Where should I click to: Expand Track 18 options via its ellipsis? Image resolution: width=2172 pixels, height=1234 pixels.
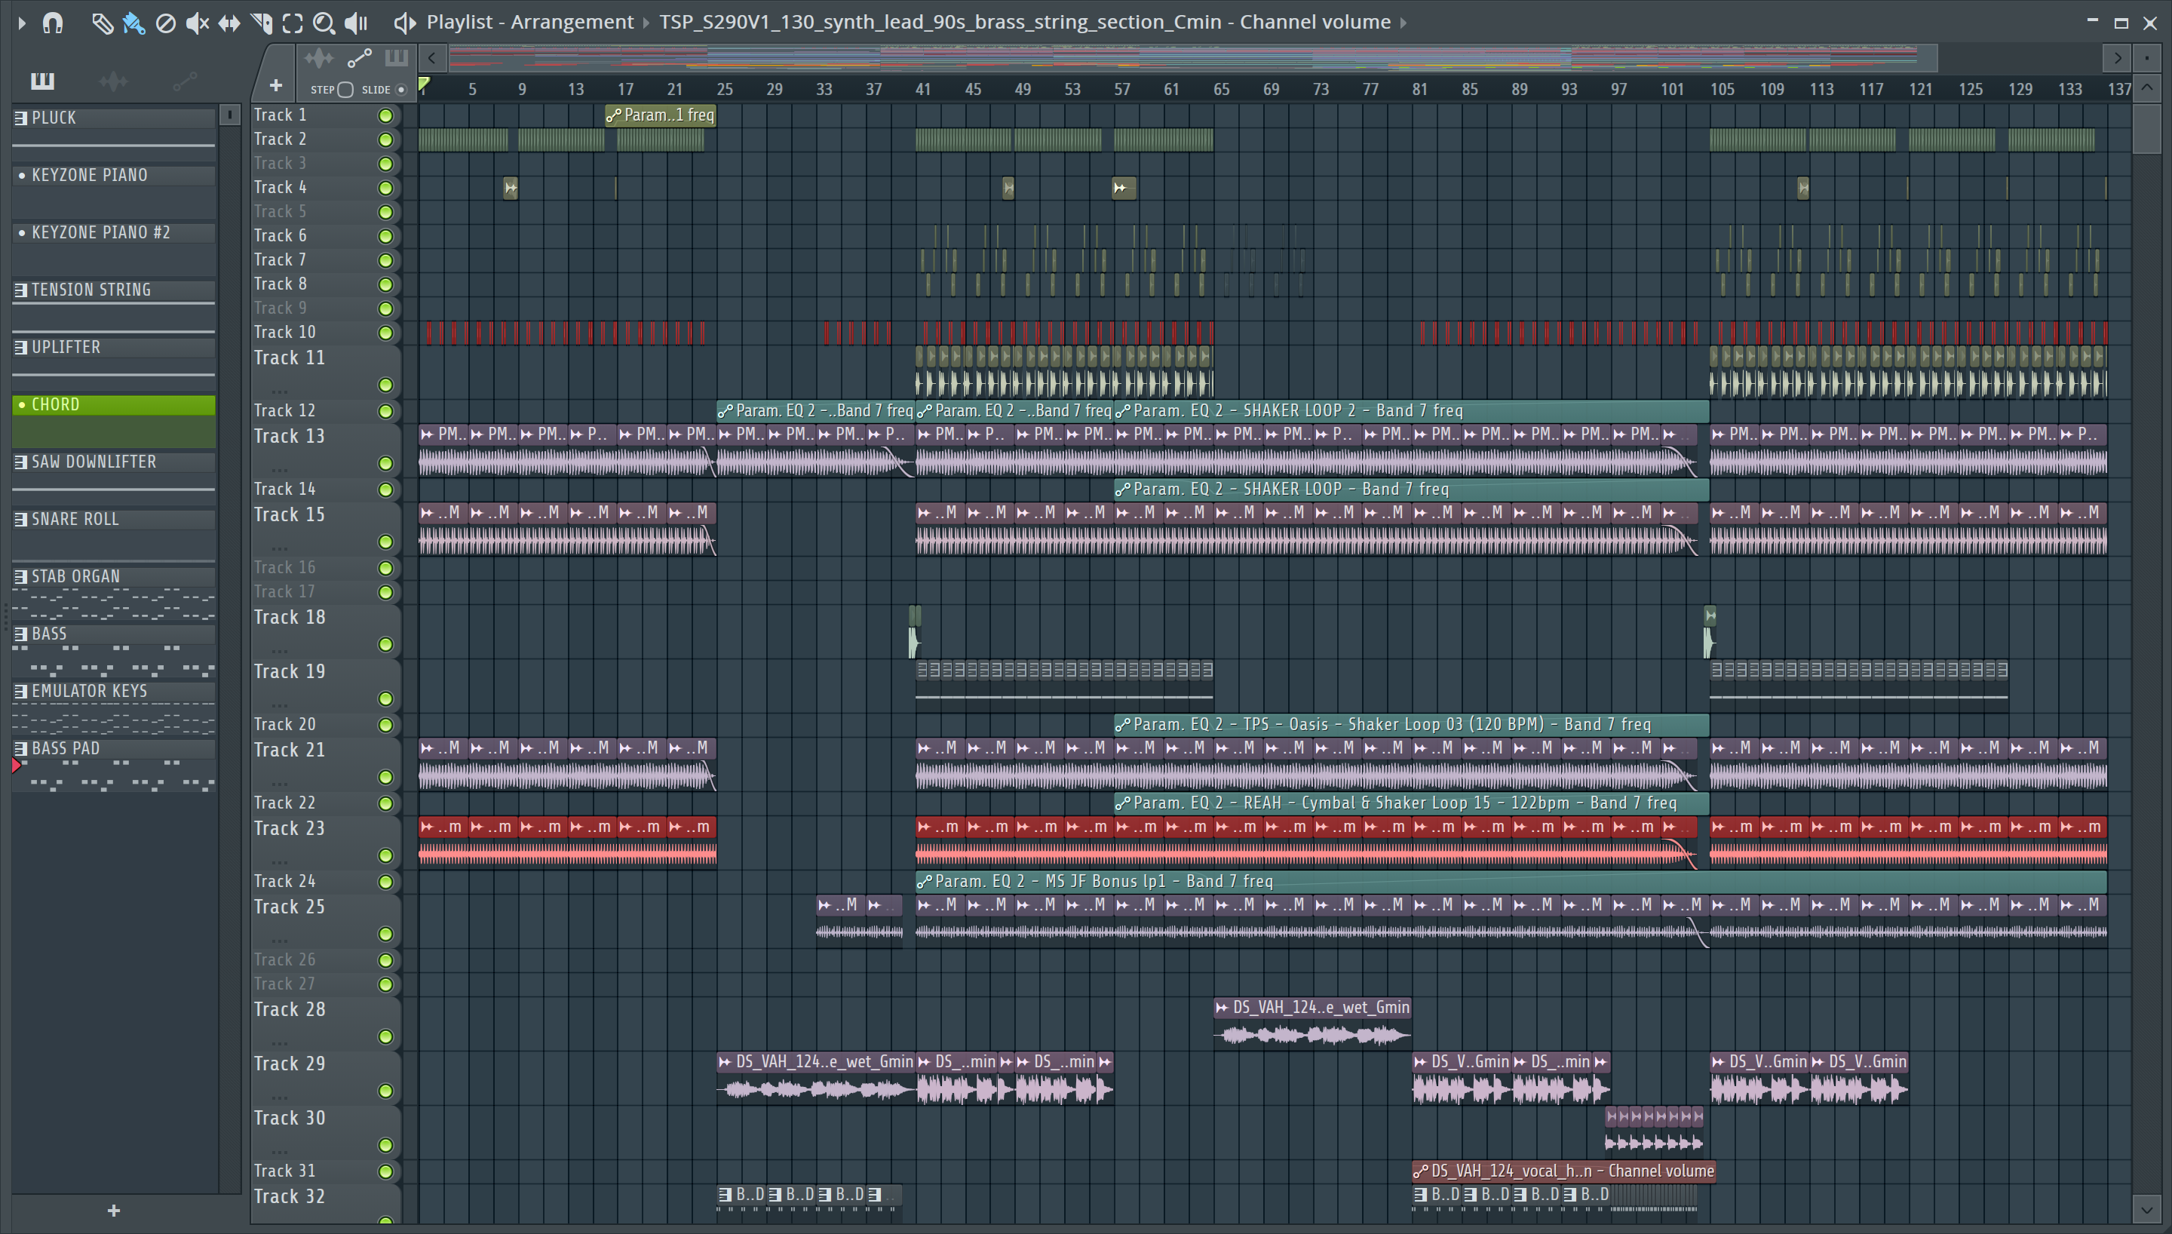click(280, 650)
